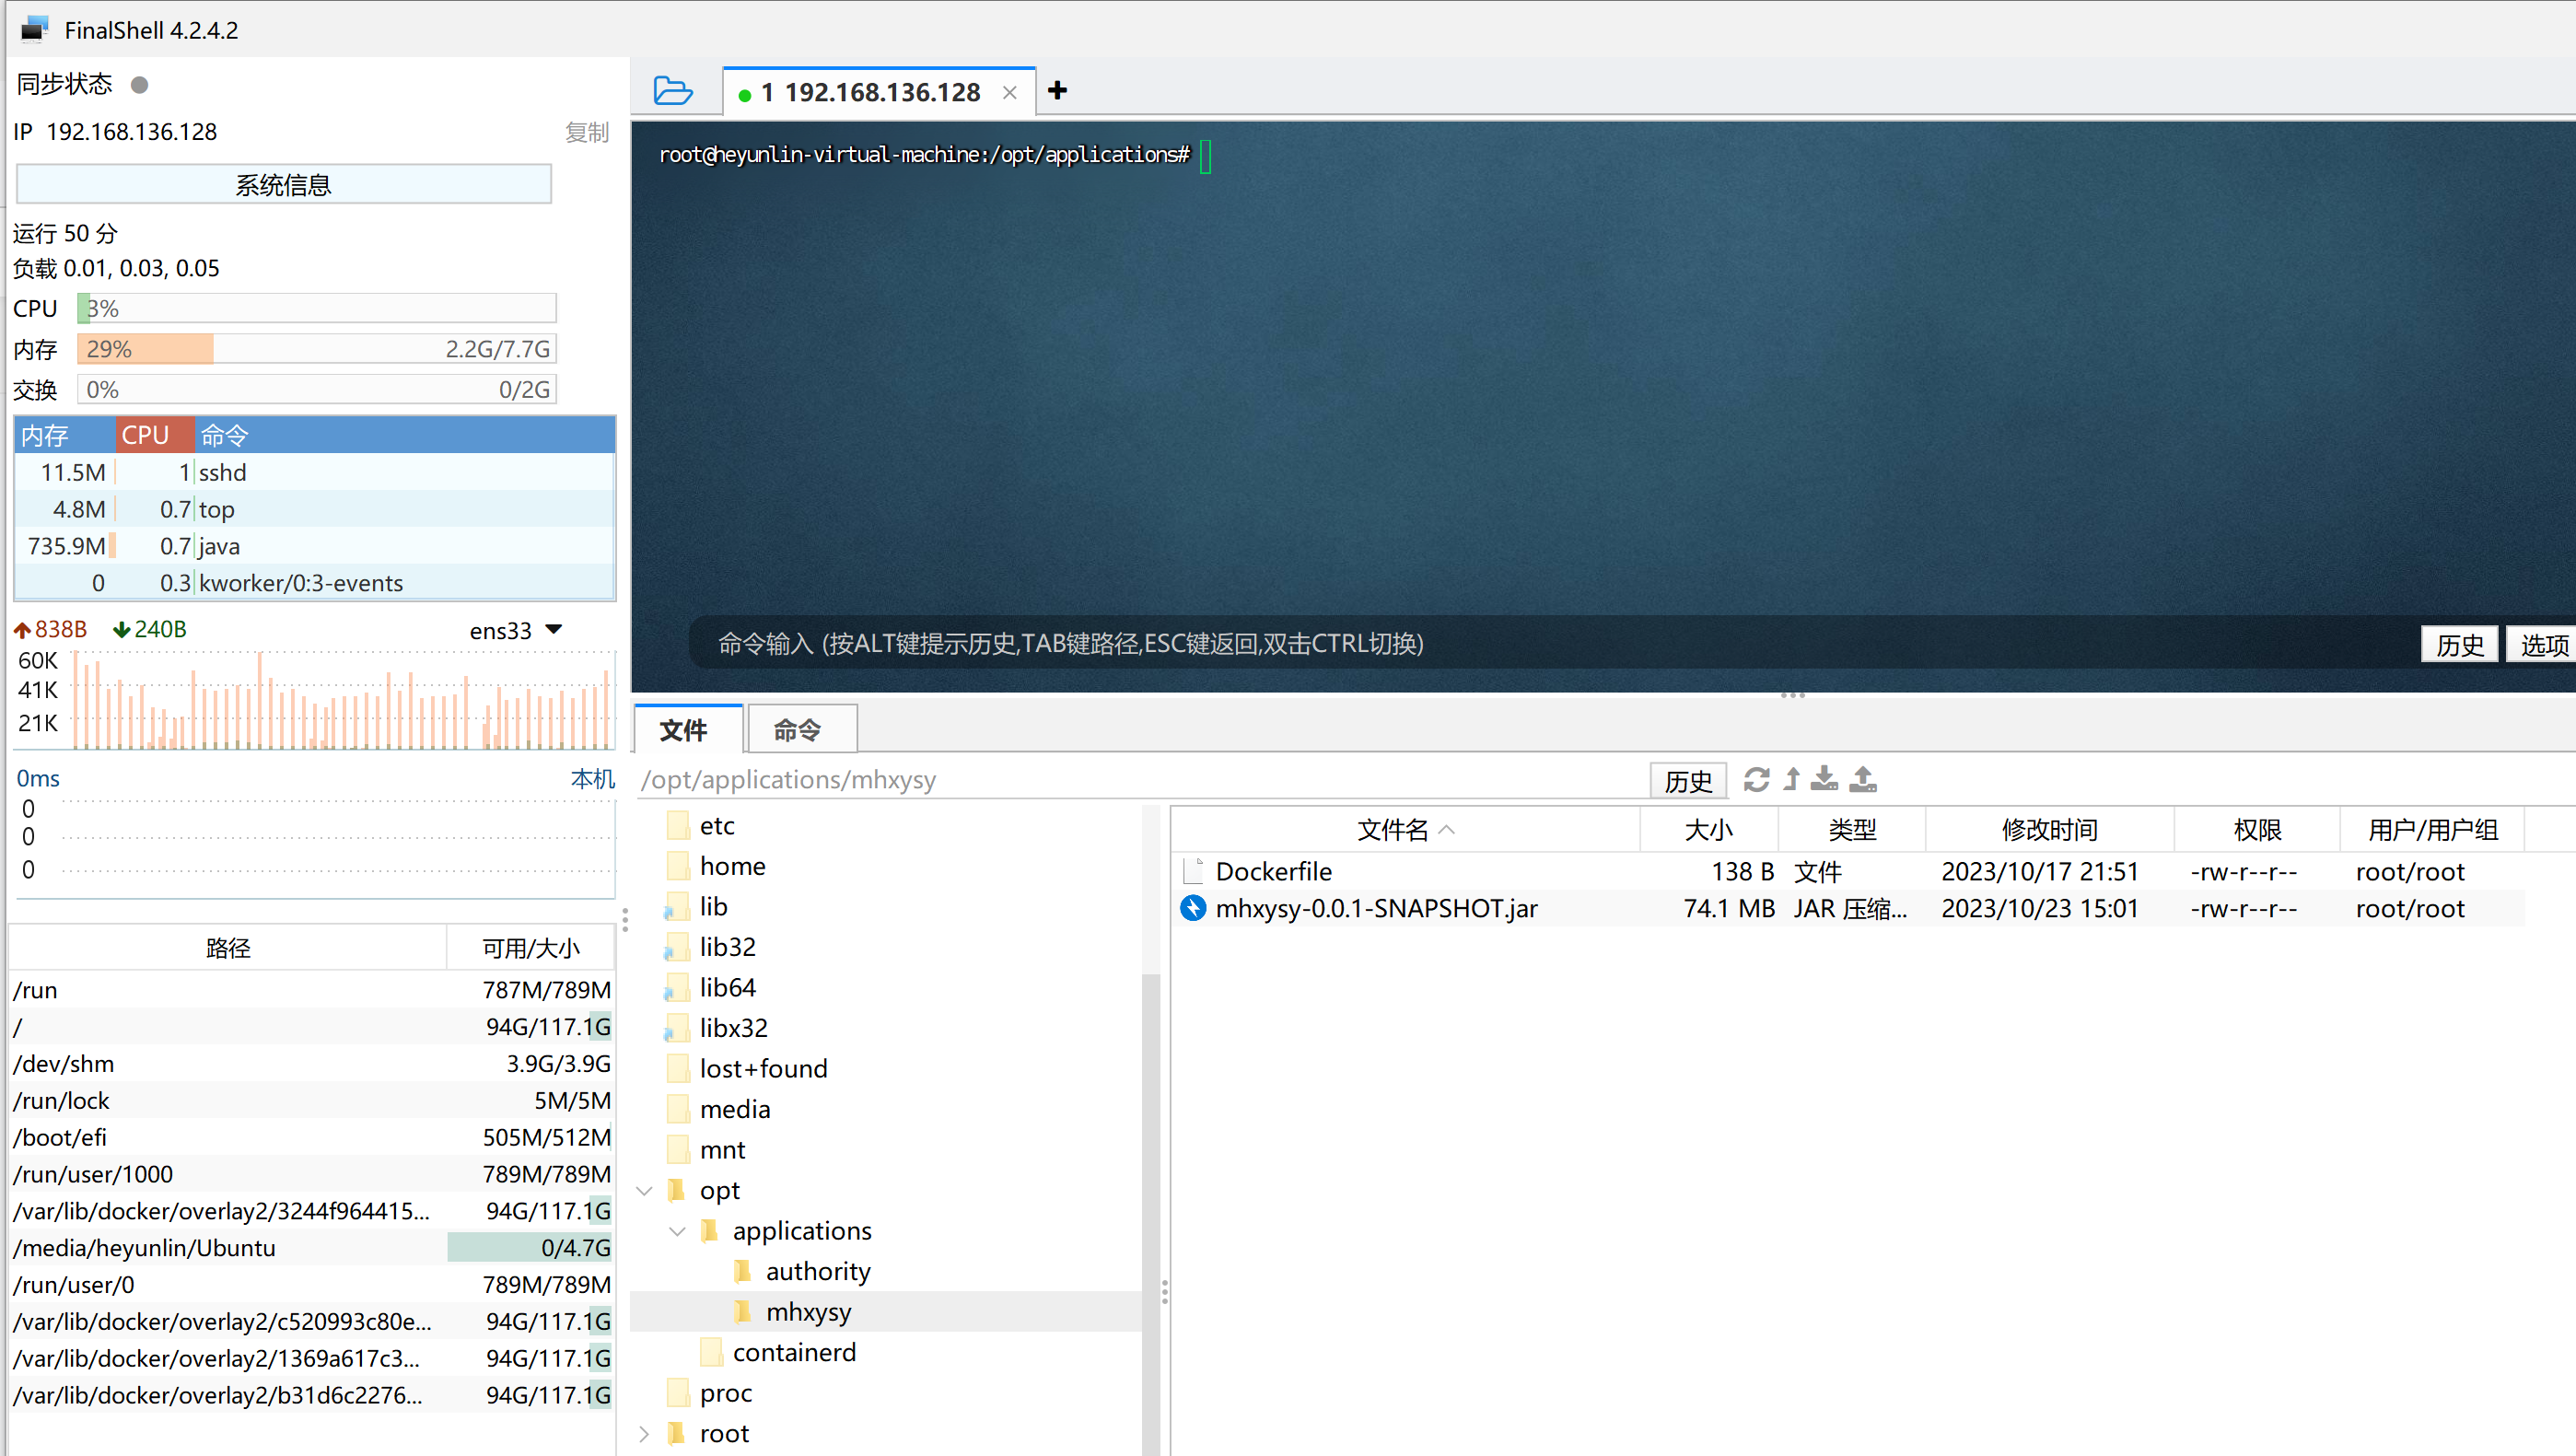The height and width of the screenshot is (1456, 2576).
Task: Collapse the opt folder in tree
Action: (645, 1190)
